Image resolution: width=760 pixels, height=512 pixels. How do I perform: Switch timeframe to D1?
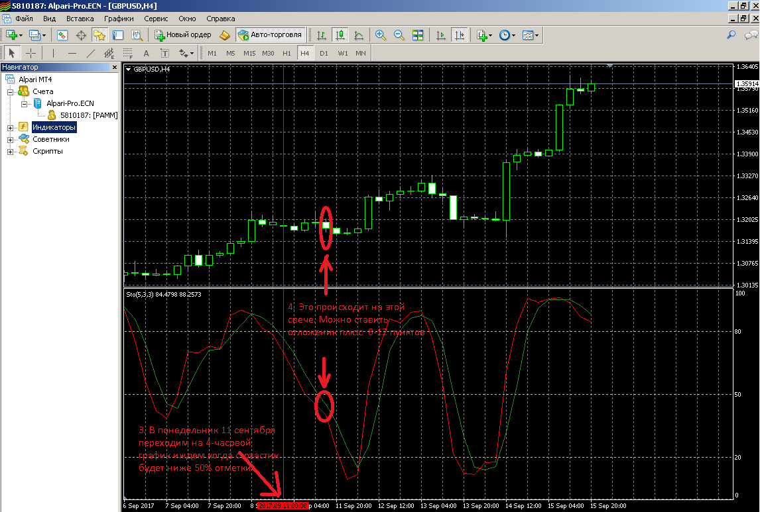[x=324, y=53]
